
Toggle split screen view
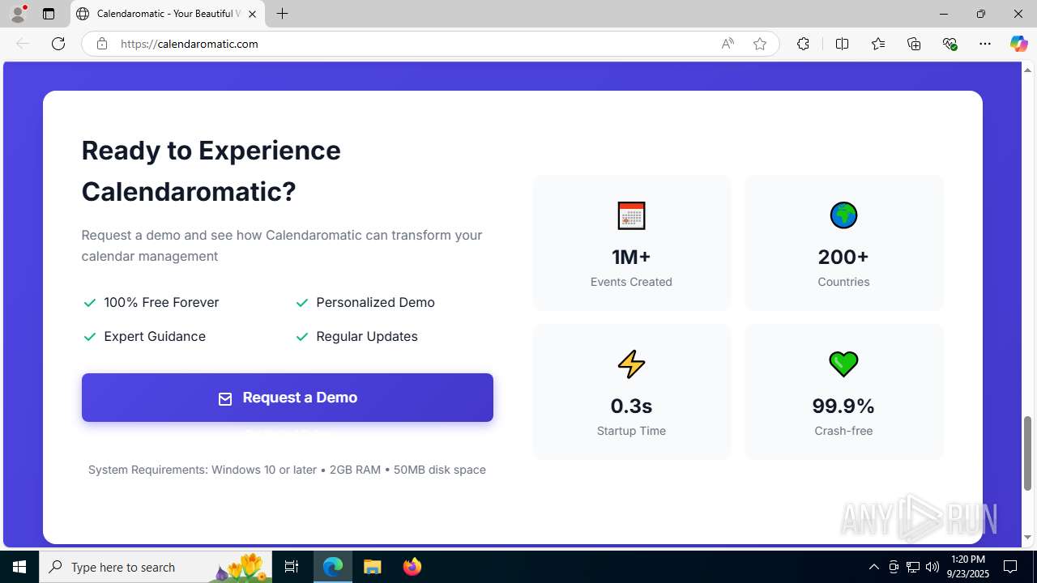[x=842, y=44]
